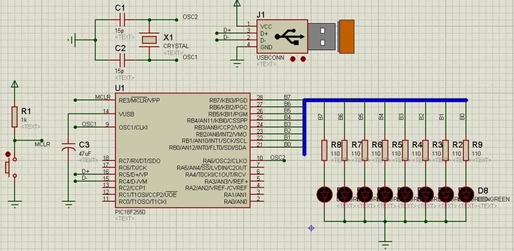Screen dimensions: 514x251
Task: Select the resistor R1 symbol
Action: pyautogui.click(x=15, y=116)
